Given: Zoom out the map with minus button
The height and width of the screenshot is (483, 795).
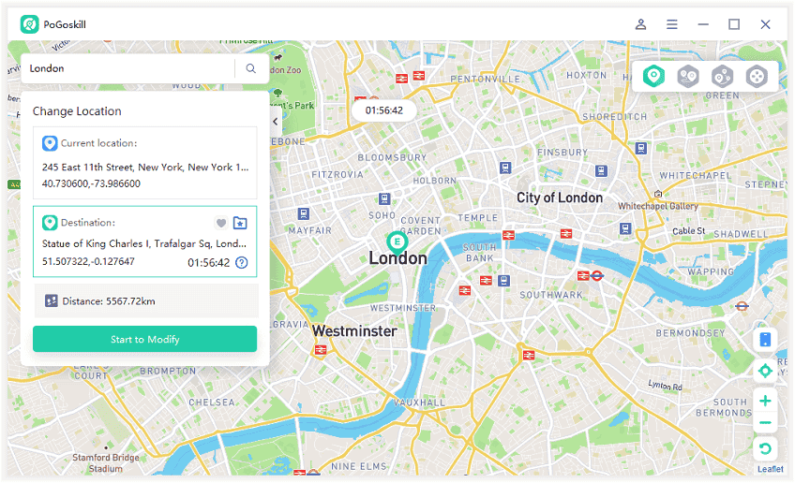Looking at the screenshot, I should click(x=765, y=423).
